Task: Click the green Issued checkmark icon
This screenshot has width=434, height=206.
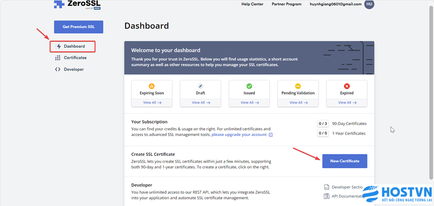Action: [x=249, y=86]
